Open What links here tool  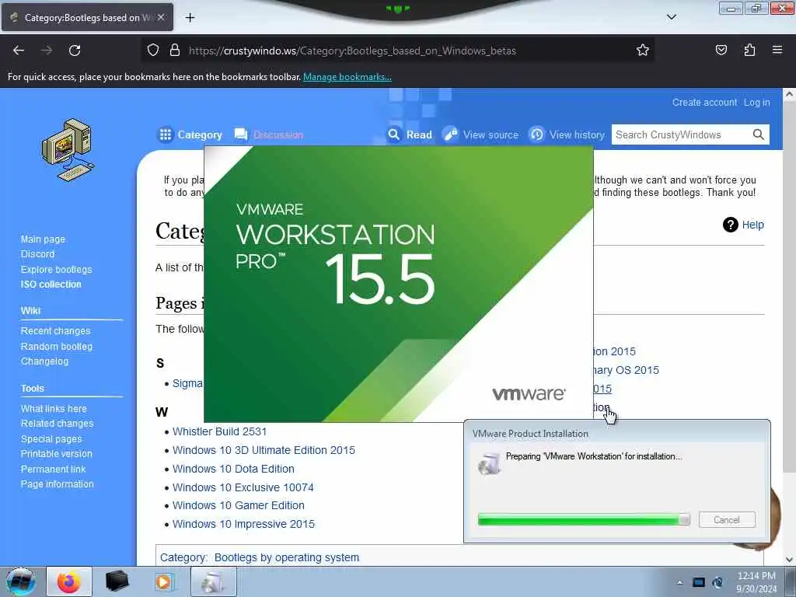pos(54,409)
